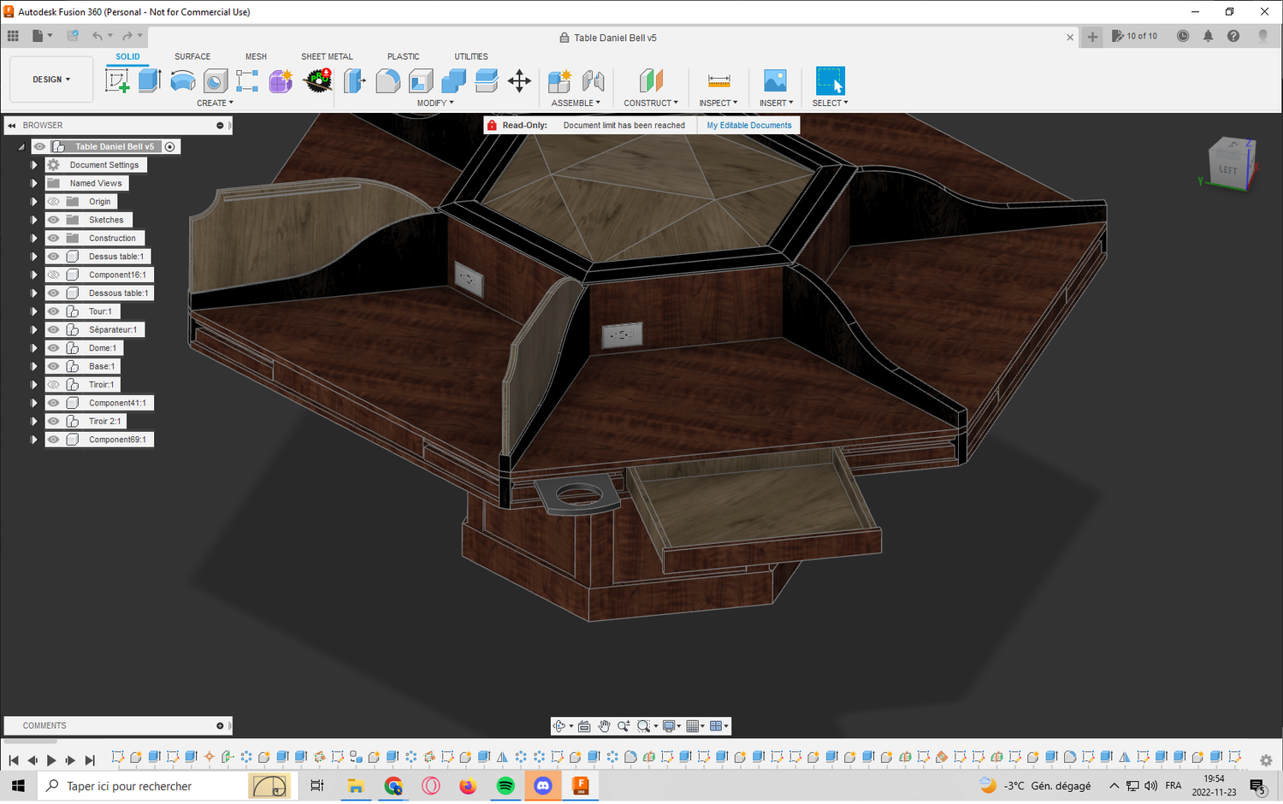Click the ViewCube LEFT face
Image resolution: width=1283 pixels, height=804 pixels.
tap(1227, 169)
